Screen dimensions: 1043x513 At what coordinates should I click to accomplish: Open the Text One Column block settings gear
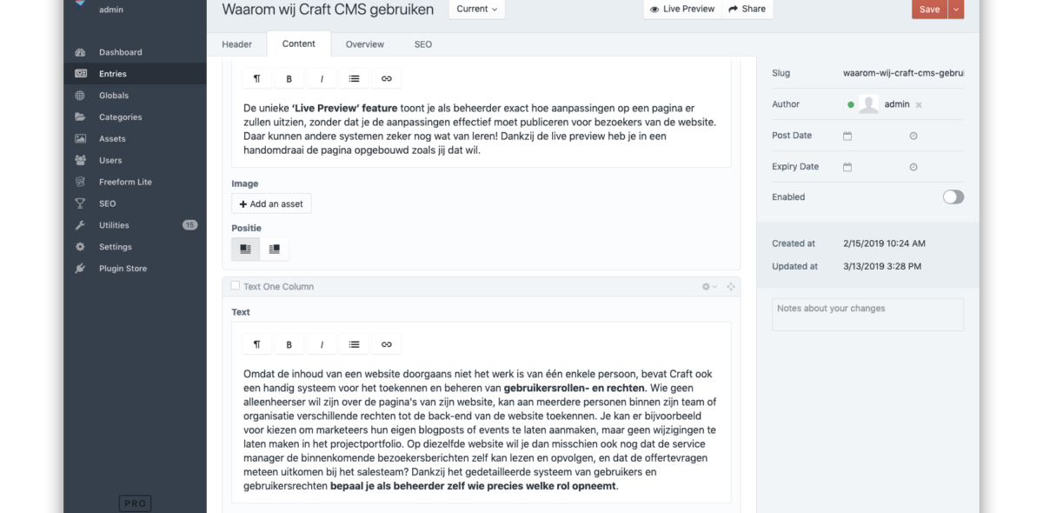(x=706, y=286)
